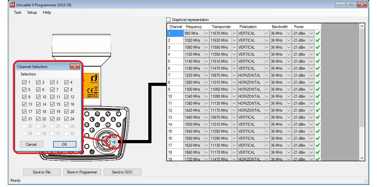Click the green check mark in channel 13 row

(318, 117)
